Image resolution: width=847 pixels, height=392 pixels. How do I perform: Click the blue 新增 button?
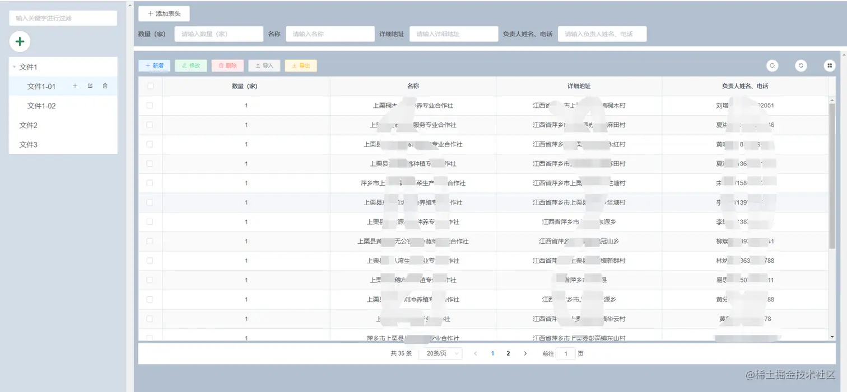(154, 65)
